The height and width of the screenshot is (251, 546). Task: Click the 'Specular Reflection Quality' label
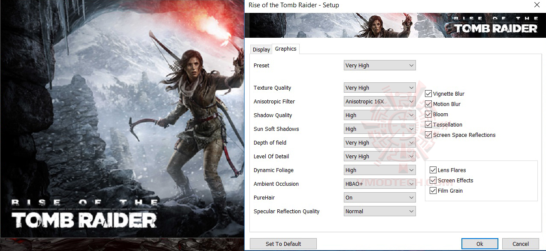coord(287,211)
